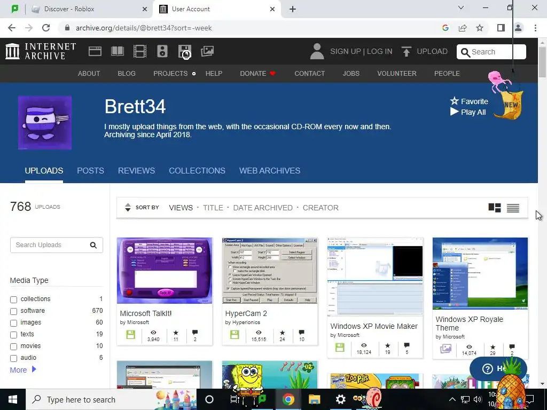Check the audio media type box
547x410 pixels.
(x=13, y=358)
